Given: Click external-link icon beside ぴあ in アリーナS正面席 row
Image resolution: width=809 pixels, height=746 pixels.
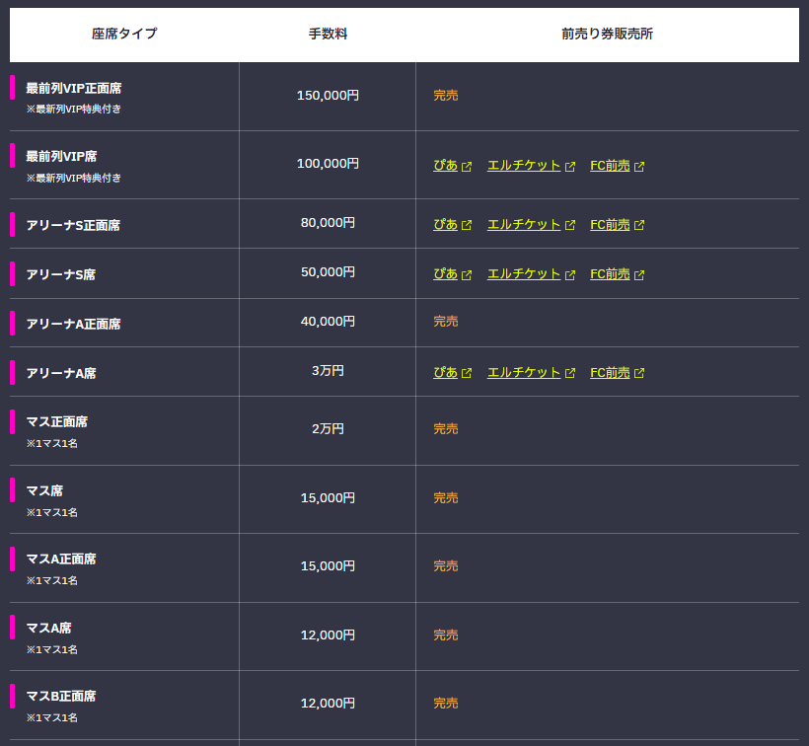Looking at the screenshot, I should tap(467, 225).
